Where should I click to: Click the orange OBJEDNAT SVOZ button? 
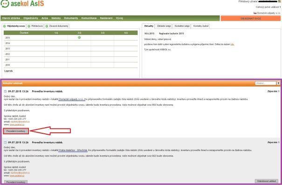point(250,18)
